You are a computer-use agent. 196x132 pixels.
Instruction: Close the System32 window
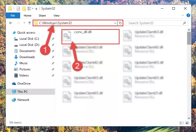pos(185,8)
